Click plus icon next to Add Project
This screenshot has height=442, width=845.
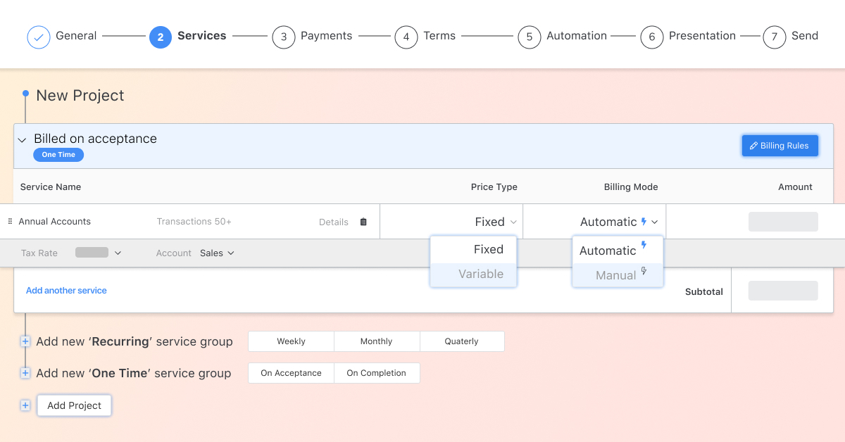point(25,405)
